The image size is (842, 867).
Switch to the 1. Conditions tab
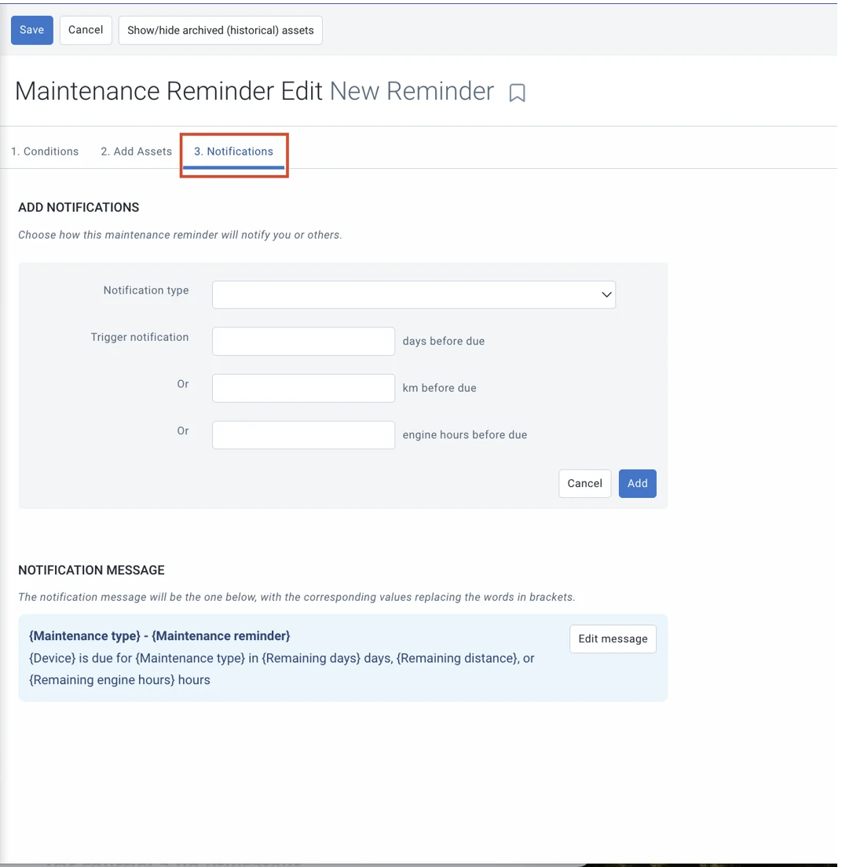tap(45, 152)
